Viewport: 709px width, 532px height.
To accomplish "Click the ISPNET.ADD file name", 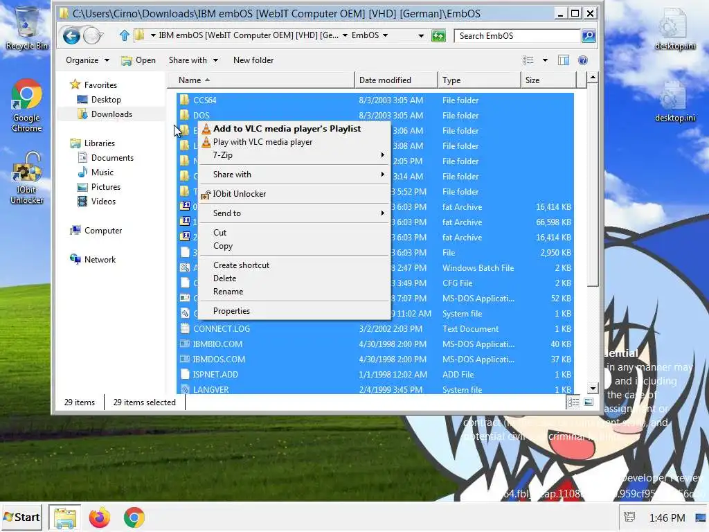I will click(x=215, y=374).
